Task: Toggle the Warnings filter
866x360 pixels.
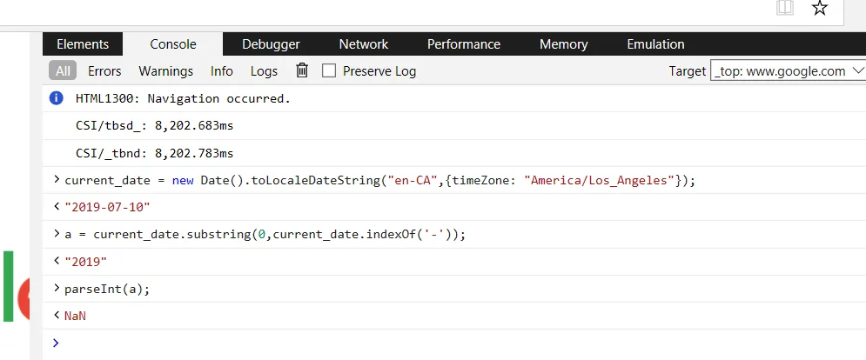Action: 165,70
